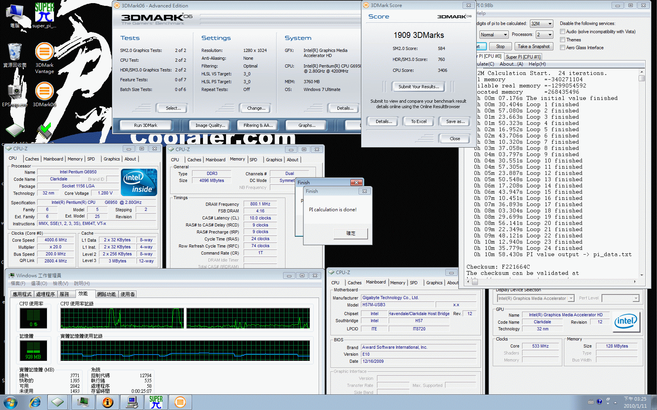Click the QPI Link label in CPU-Z
657x410 pixels.
point(27,261)
